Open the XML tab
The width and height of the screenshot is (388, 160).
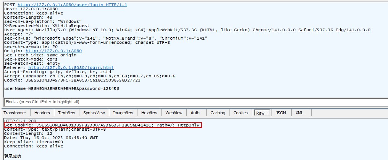[299, 113]
